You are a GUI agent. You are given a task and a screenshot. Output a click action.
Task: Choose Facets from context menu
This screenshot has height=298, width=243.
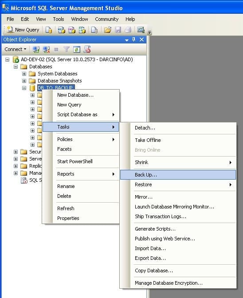click(x=81, y=149)
